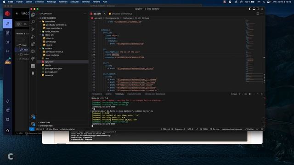Change the YAML language mode in the status bar
This screenshot has width=294, height=165.
(x=204, y=129)
